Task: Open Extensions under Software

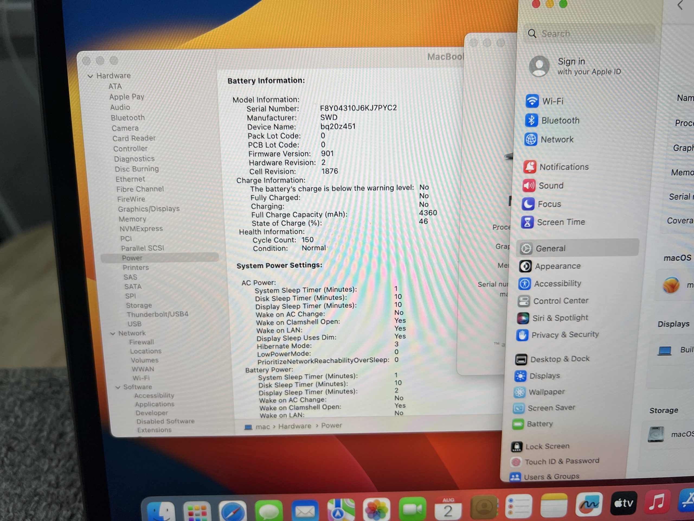Action: pyautogui.click(x=154, y=430)
